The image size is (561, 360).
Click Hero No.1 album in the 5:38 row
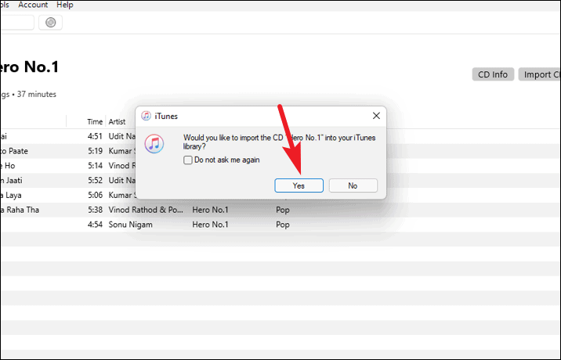pyautogui.click(x=210, y=210)
